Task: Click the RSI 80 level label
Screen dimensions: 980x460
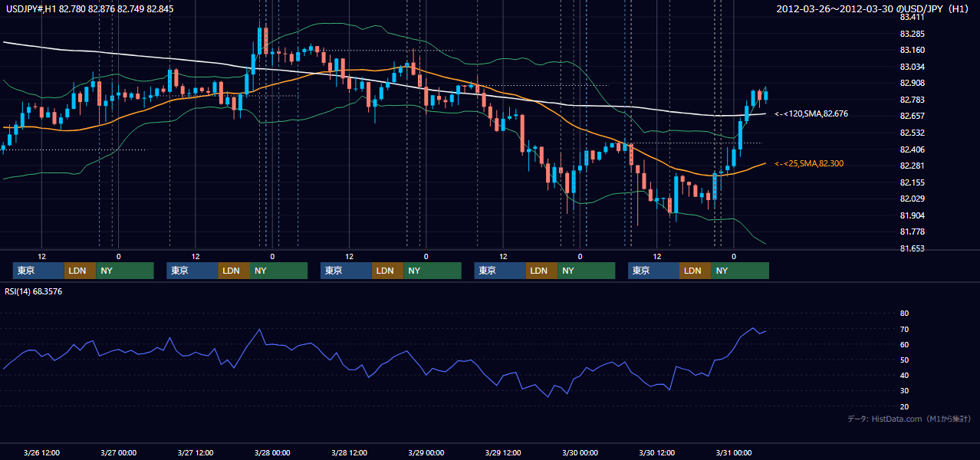Action: coord(904,314)
